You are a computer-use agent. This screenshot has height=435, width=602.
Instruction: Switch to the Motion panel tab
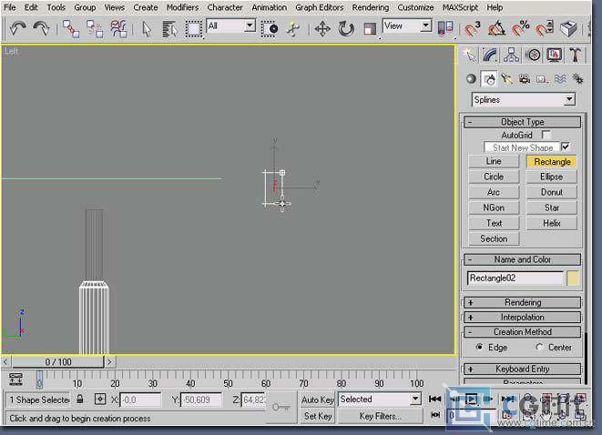click(x=533, y=56)
